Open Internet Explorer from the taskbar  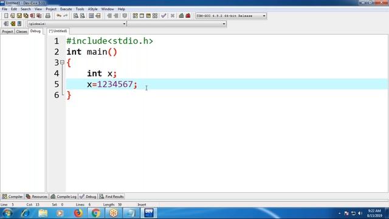(26, 213)
